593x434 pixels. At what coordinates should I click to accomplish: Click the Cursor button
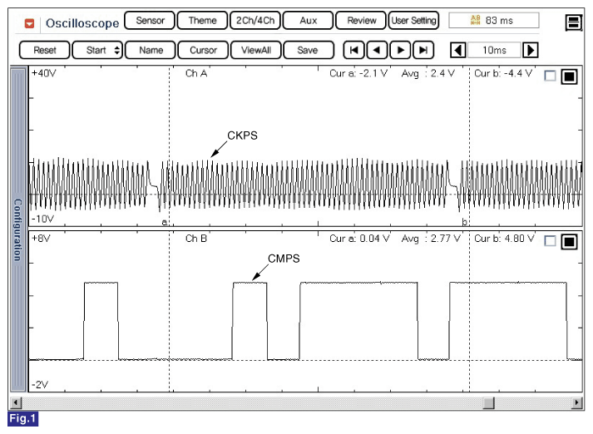(x=203, y=50)
